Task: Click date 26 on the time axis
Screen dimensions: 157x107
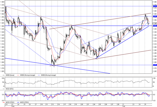Action: point(106,104)
